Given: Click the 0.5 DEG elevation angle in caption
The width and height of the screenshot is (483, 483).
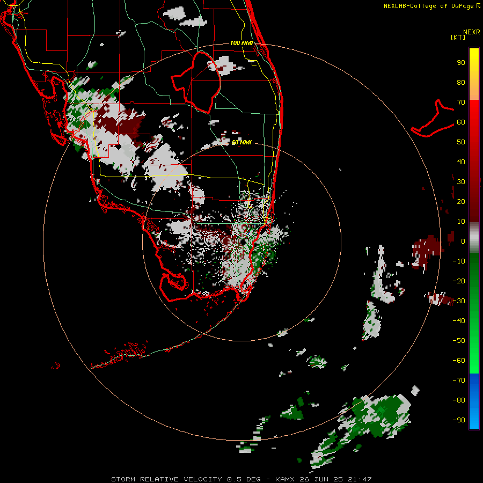Looking at the screenshot, I should coord(244,479).
